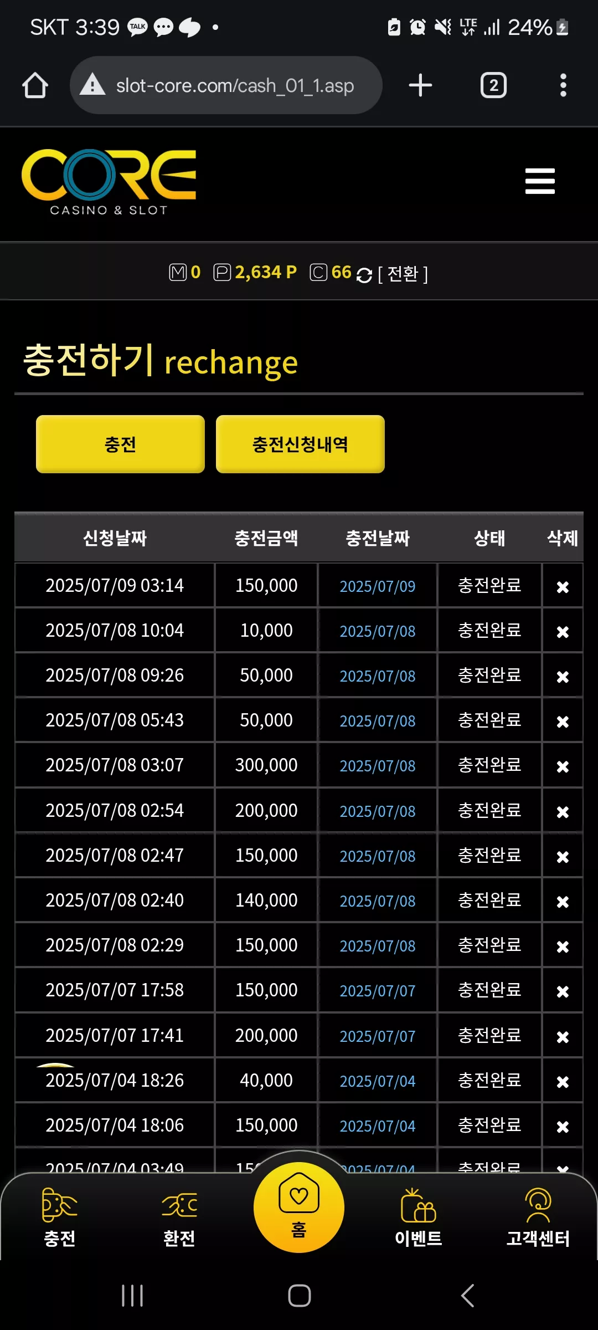Click the 2025/07/07 date link for 17:58 row
The height and width of the screenshot is (1330, 598).
[x=378, y=991]
